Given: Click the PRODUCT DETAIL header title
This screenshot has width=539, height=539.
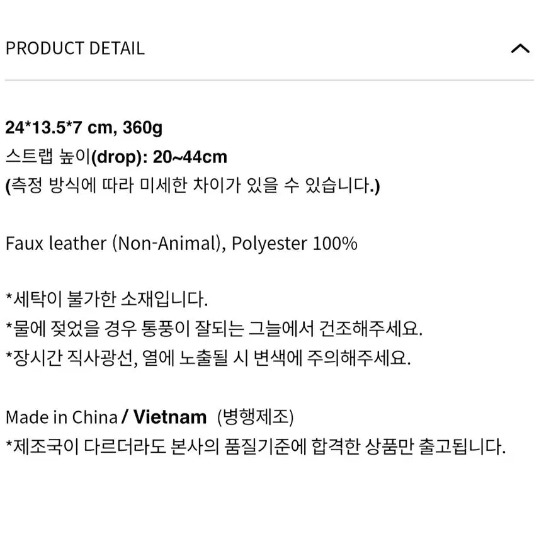Looking at the screenshot, I should [75, 48].
